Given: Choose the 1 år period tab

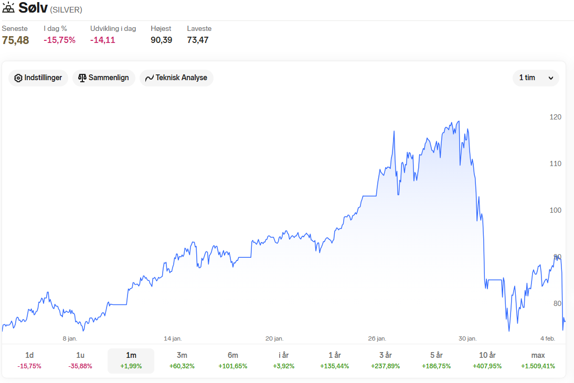Looking at the screenshot, I should [335, 360].
